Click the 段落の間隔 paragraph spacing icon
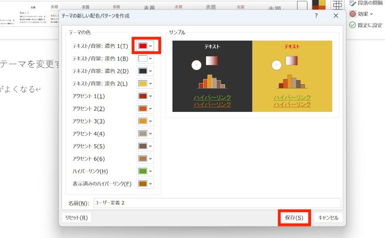 [x=352, y=3]
